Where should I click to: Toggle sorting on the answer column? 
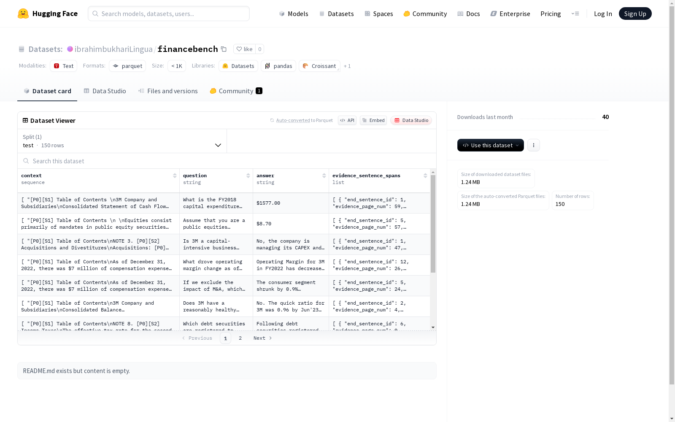tap(324, 176)
